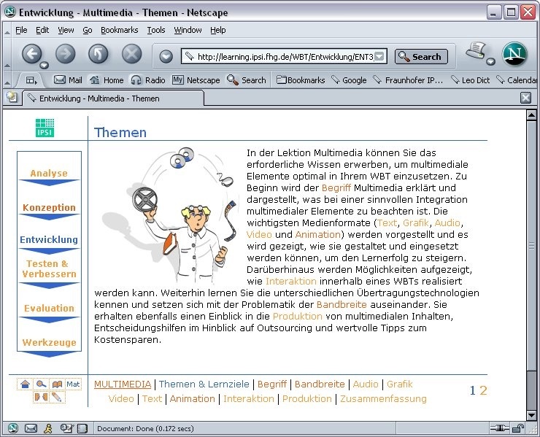Screen dimensions: 540x437
Task: Open Mail icon in the status bar
Action: point(31,428)
